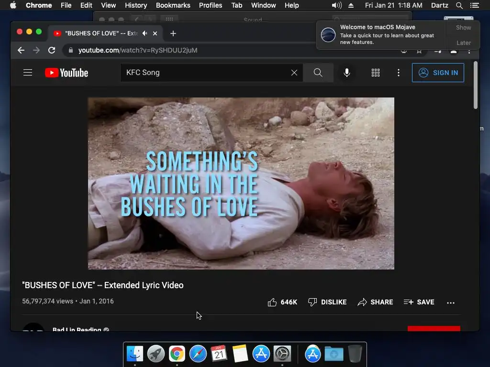Click the magnifier search button

[x=318, y=73]
